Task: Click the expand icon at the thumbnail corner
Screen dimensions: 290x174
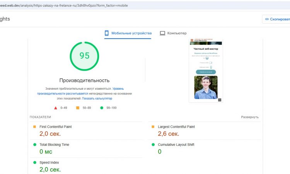Action: point(220,100)
